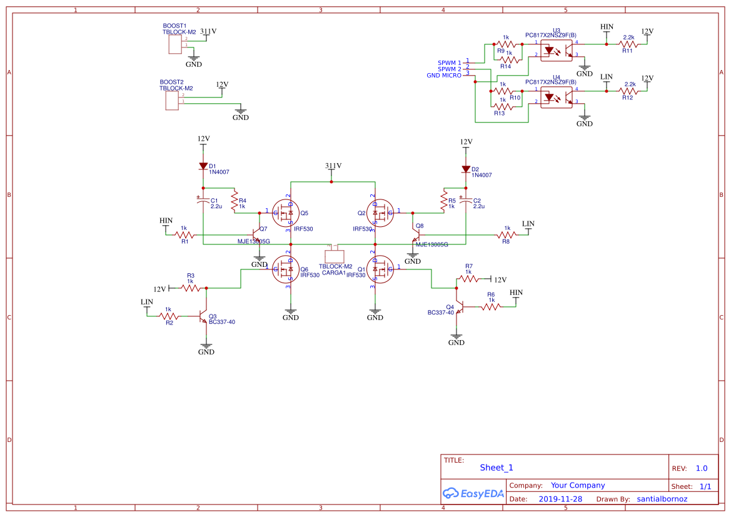Click the HIN net label beside R6
Image resolution: width=731 pixels, height=517 pixels.
[x=516, y=293]
